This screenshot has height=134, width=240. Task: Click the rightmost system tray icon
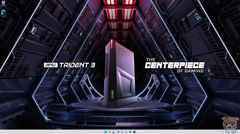tap(237, 132)
